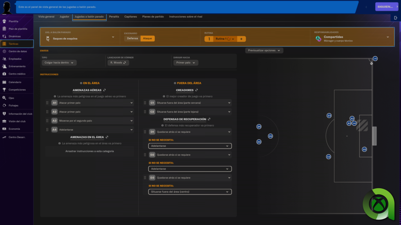Open Dinámicas from the sidebar
The width and height of the screenshot is (401, 225).
coord(14,36)
